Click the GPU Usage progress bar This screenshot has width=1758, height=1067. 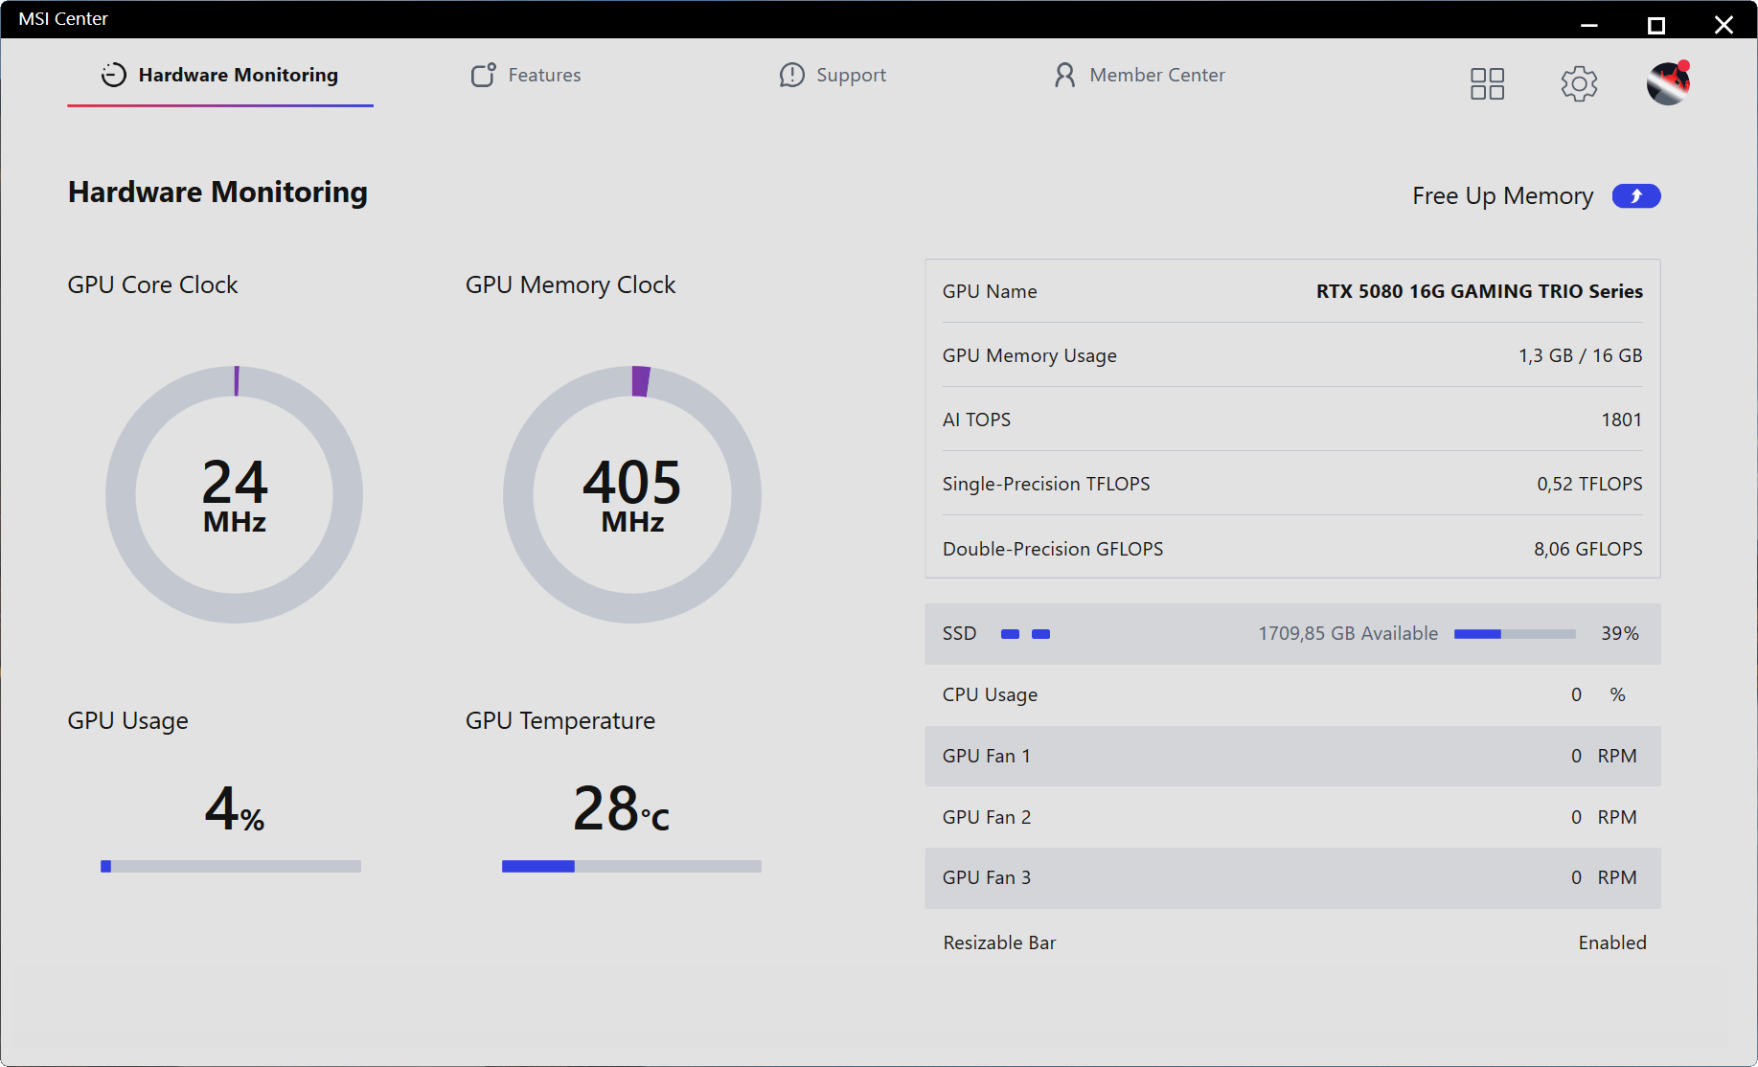tap(231, 866)
